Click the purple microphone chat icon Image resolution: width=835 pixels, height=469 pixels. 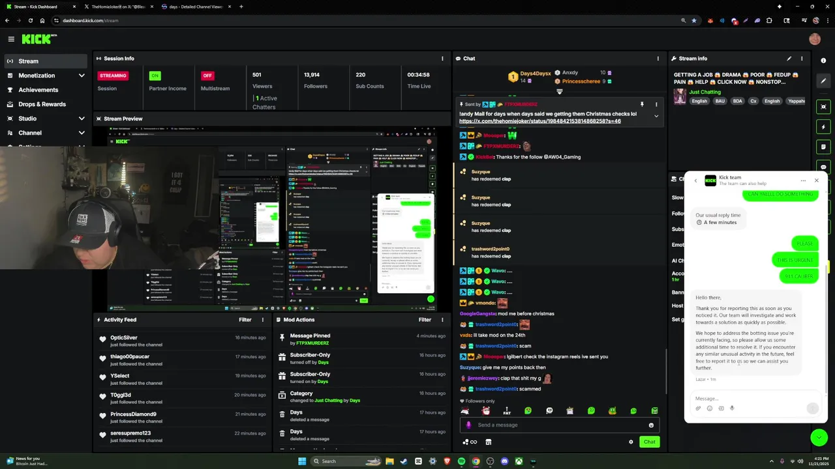point(468,425)
